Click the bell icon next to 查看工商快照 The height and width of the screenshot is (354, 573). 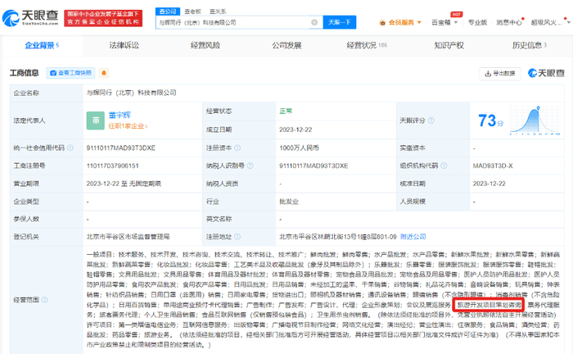pyautogui.click(x=105, y=73)
